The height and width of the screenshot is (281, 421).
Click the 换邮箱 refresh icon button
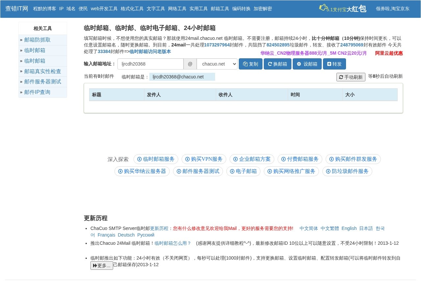[277, 64]
